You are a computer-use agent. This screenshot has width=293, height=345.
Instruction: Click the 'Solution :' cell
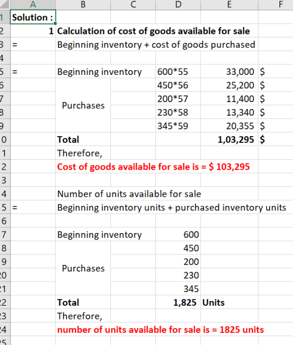pyautogui.click(x=33, y=17)
